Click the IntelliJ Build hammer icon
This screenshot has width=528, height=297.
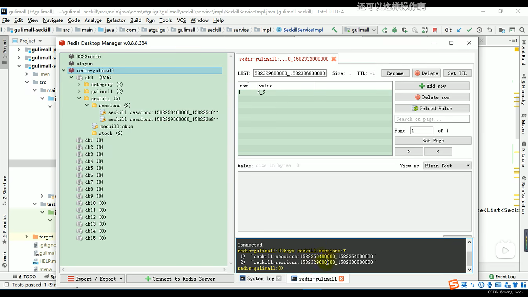click(x=334, y=30)
